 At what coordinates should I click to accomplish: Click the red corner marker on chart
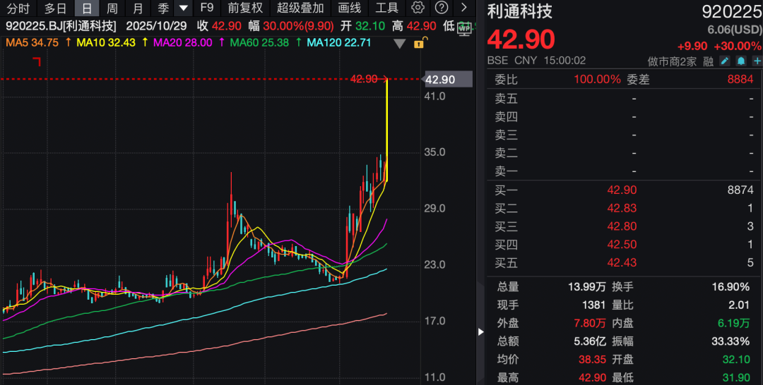click(x=37, y=62)
